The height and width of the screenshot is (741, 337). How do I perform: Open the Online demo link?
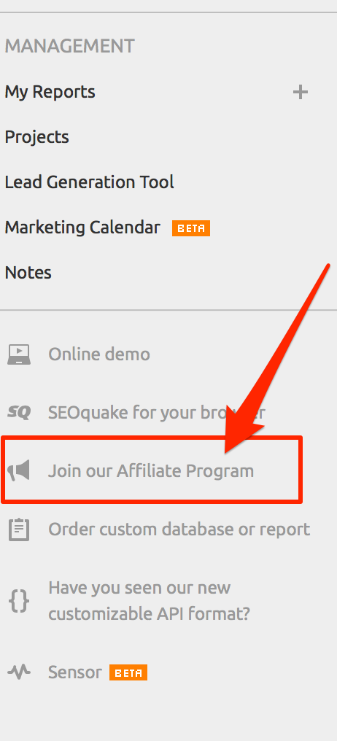(x=99, y=354)
